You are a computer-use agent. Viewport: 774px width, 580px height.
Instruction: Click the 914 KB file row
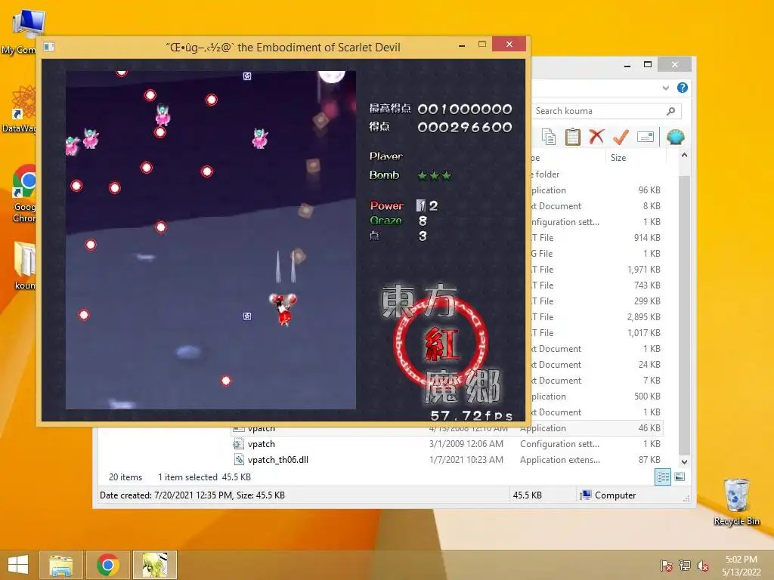(596, 238)
